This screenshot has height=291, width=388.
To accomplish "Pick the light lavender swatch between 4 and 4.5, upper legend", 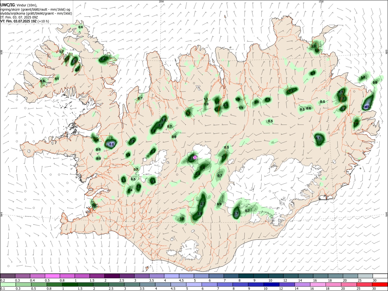I will click(172, 276).
